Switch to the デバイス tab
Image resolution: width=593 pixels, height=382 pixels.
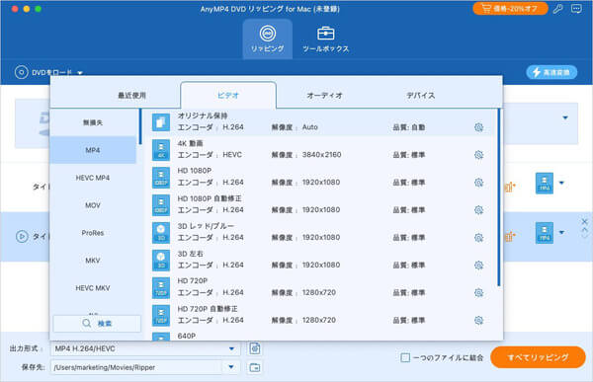tap(421, 95)
